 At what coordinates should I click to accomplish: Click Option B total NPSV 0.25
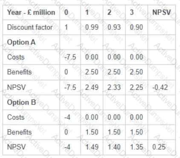pos(159,147)
